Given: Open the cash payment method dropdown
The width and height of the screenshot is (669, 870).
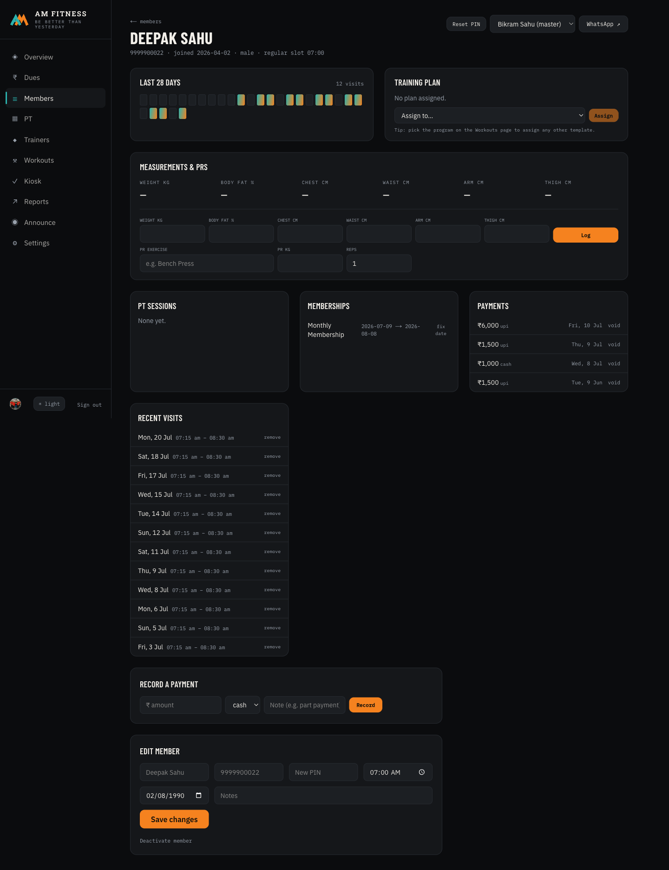Looking at the screenshot, I should point(243,705).
